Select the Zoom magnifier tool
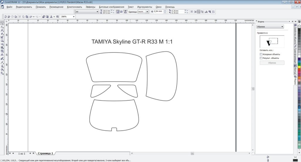301x162 pixels. click(2, 30)
